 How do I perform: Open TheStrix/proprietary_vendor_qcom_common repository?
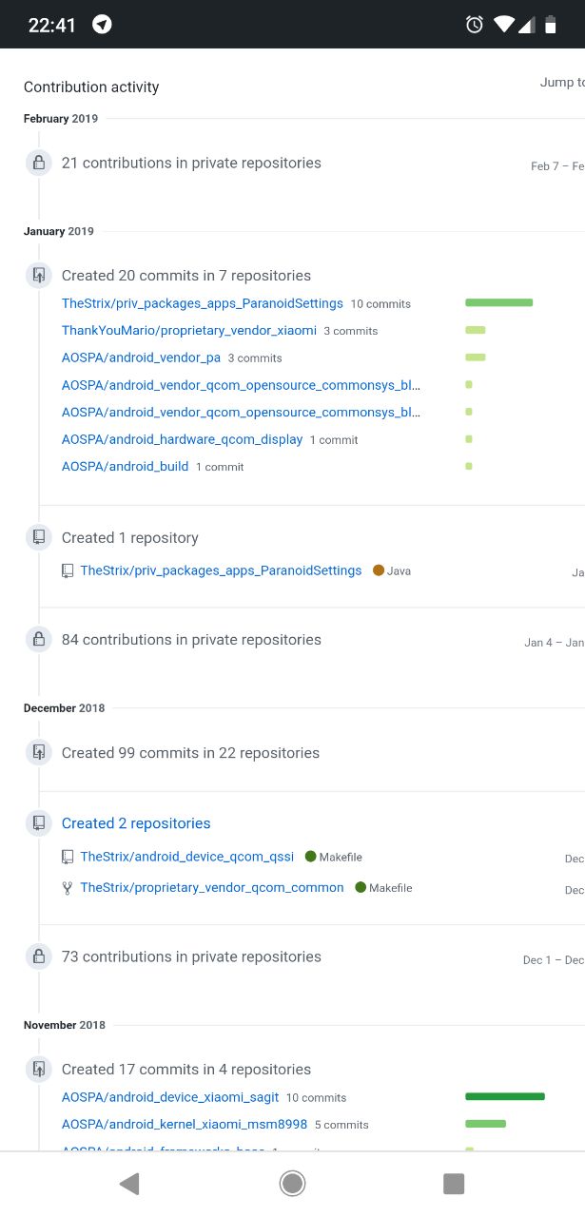tap(212, 887)
